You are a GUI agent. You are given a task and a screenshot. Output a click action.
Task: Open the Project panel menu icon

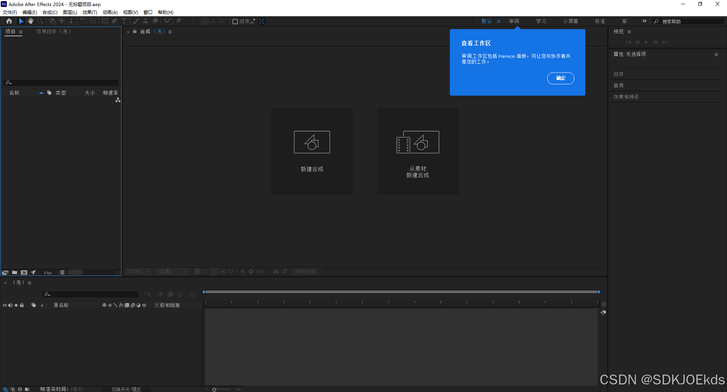(21, 32)
